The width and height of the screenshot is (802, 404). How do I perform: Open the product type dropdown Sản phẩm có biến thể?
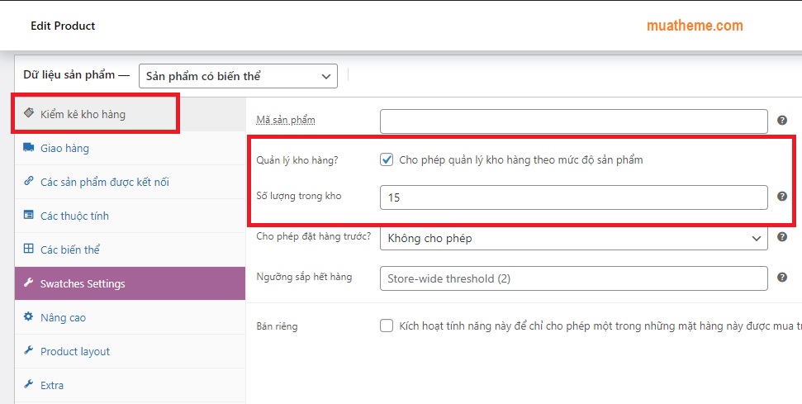(238, 76)
